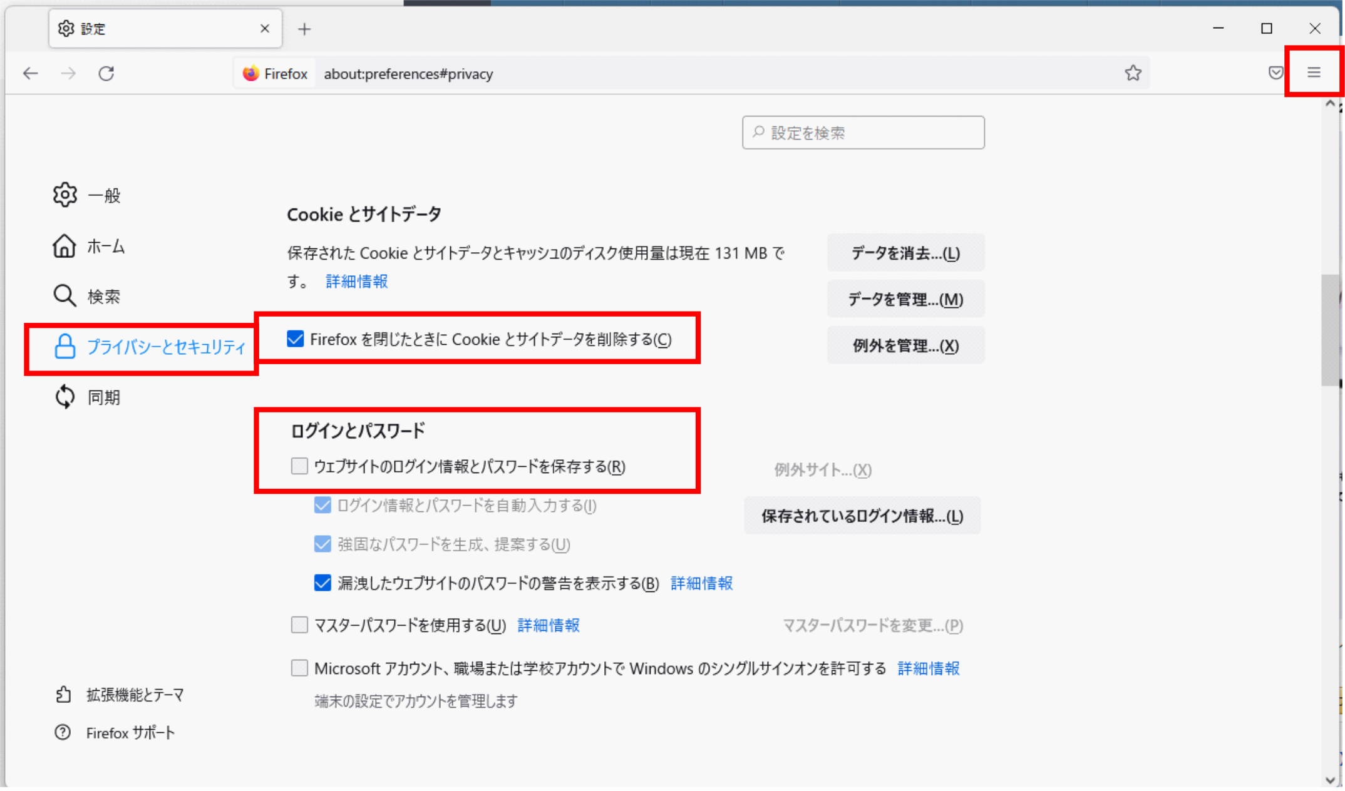
Task: Bookmark this page with the star icon
Action: (x=1132, y=73)
